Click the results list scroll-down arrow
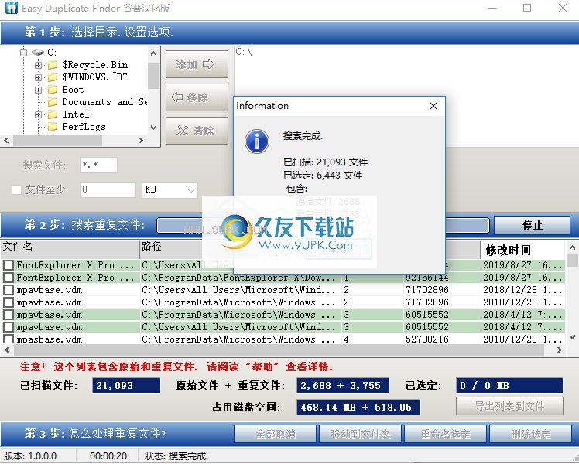This screenshot has height=464, width=579. (x=572, y=337)
